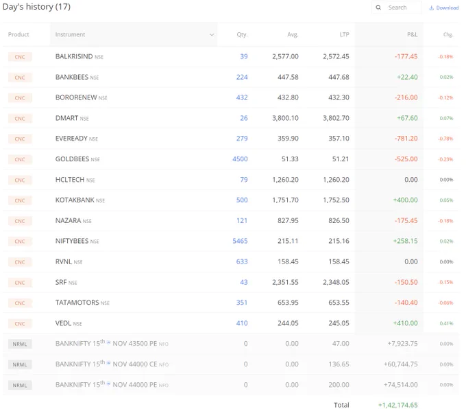Image resolution: width=466 pixels, height=409 pixels.
Task: Download the day's history
Action: pos(443,8)
